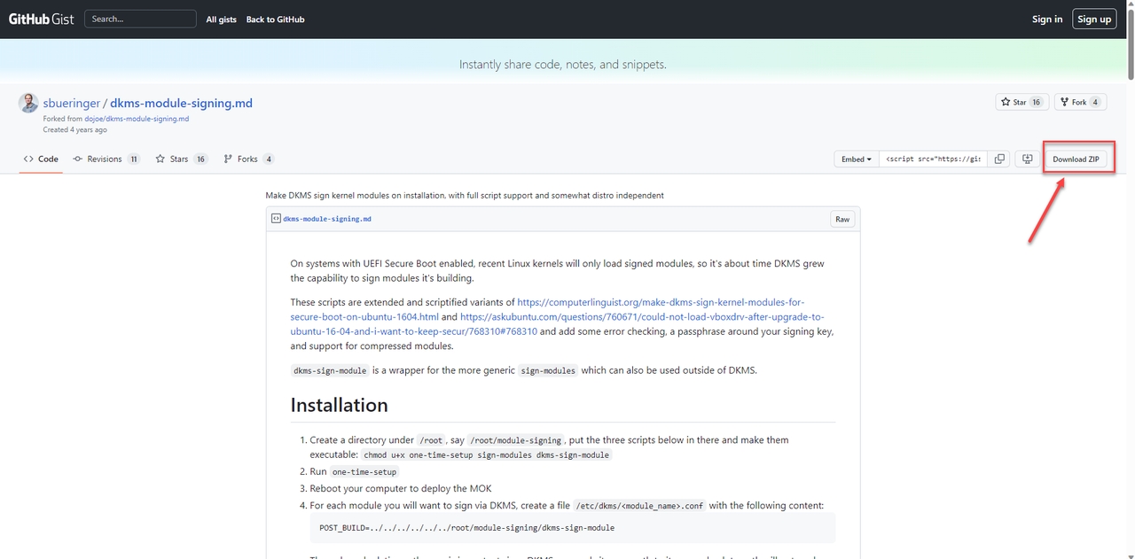Fork this gist
The height and width of the screenshot is (559, 1135).
[1079, 102]
